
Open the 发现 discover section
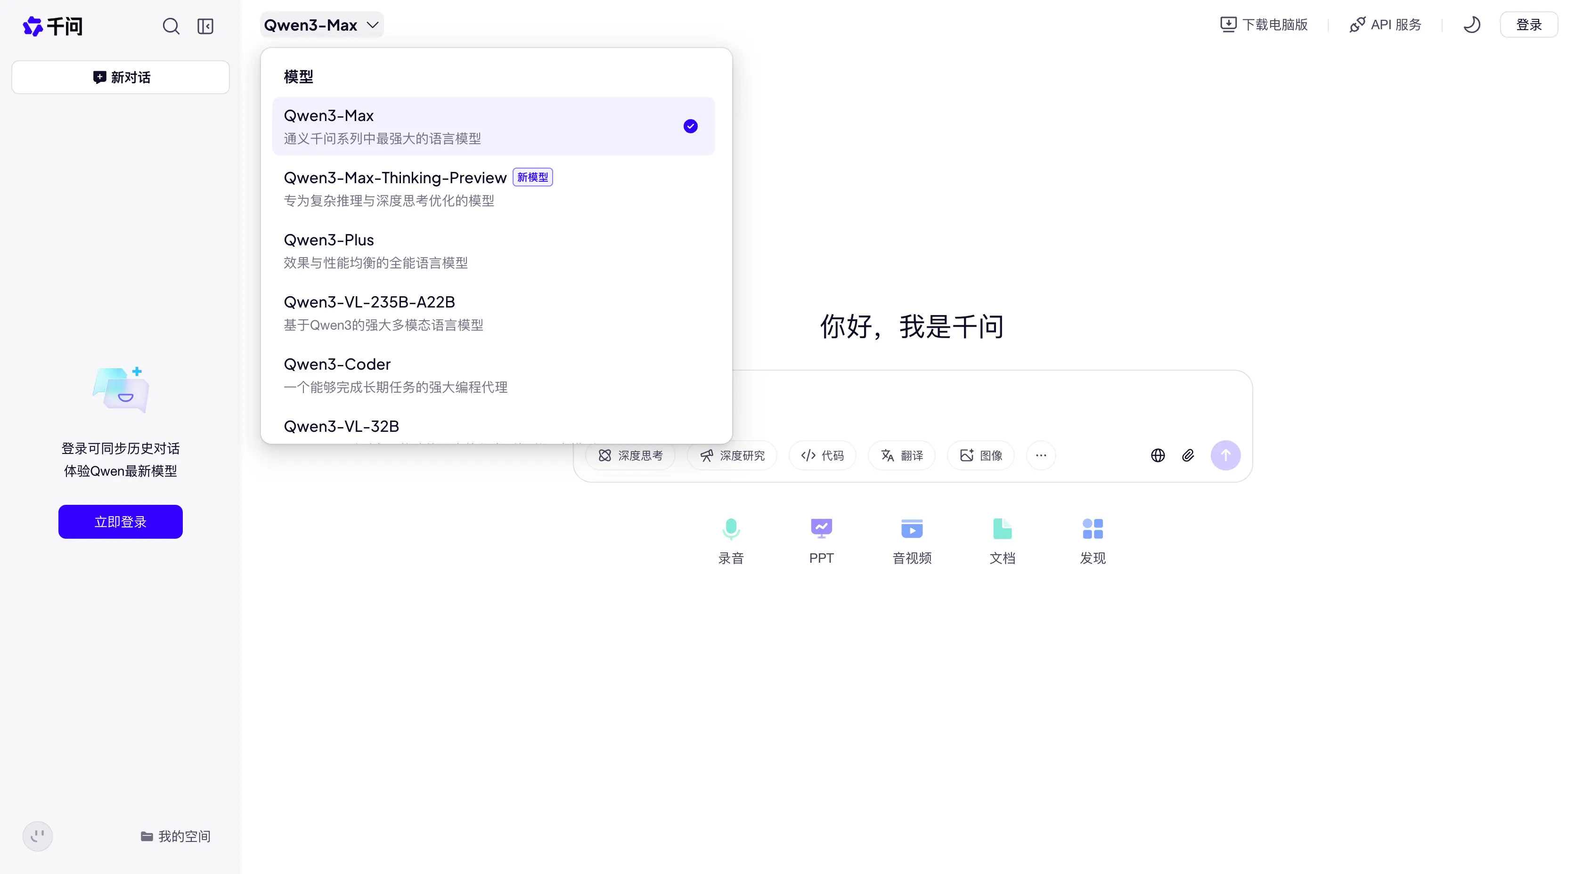1093,540
